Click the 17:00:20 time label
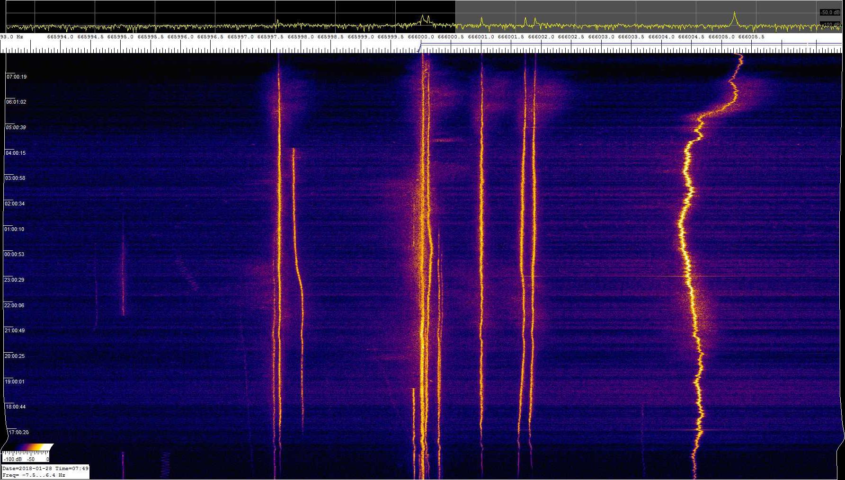Viewport: 845px width, 480px height. coord(18,432)
